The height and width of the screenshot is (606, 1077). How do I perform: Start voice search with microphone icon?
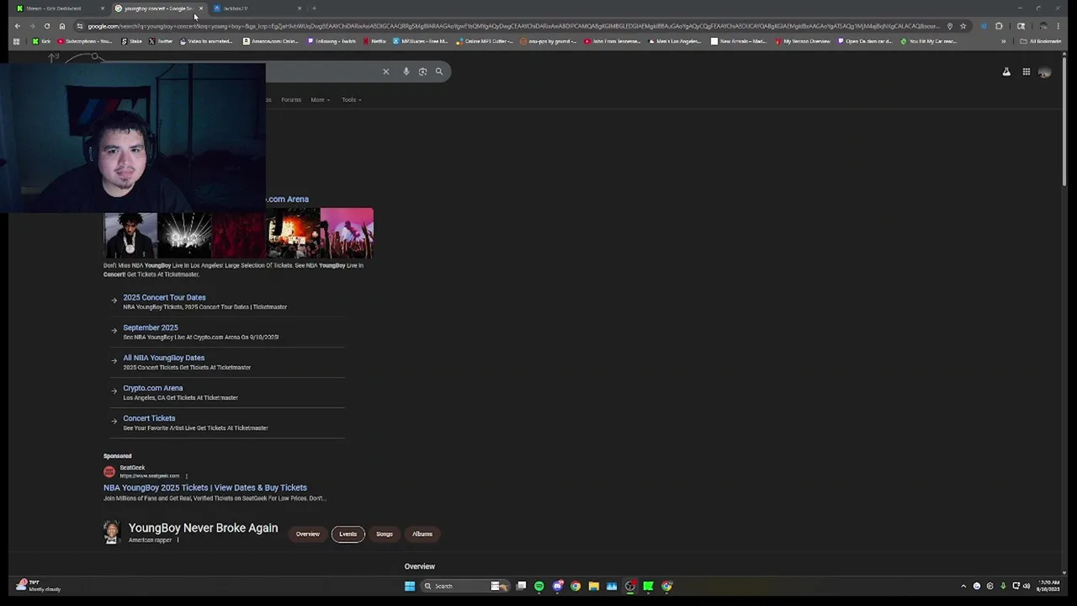tap(406, 72)
